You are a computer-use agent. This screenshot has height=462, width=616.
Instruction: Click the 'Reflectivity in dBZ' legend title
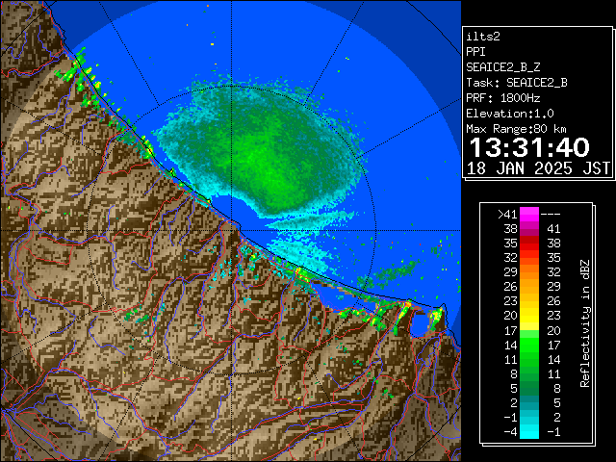[585, 323]
